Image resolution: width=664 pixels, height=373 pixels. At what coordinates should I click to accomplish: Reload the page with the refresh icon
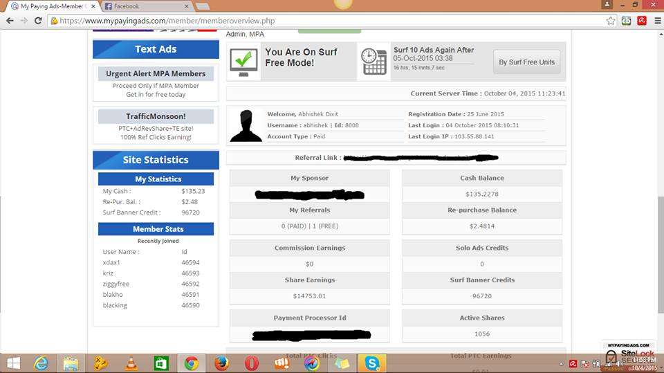click(x=38, y=20)
